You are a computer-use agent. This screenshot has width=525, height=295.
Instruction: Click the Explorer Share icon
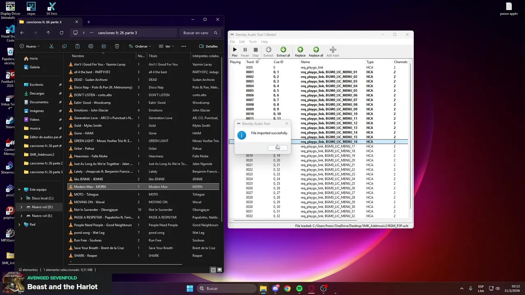click(x=104, y=46)
